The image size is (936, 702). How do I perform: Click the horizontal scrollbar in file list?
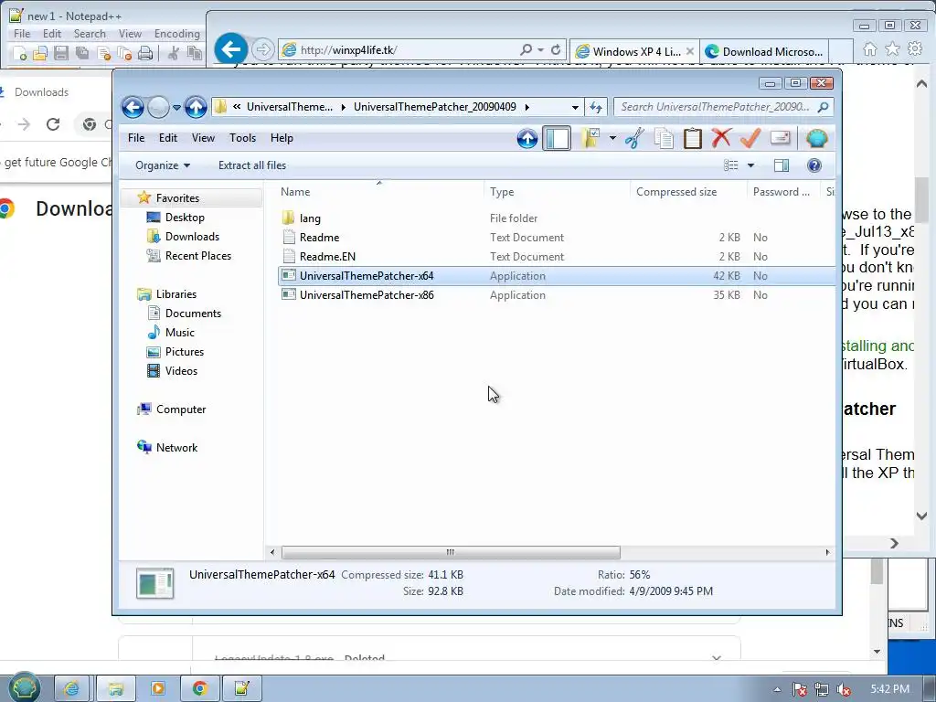pos(451,552)
